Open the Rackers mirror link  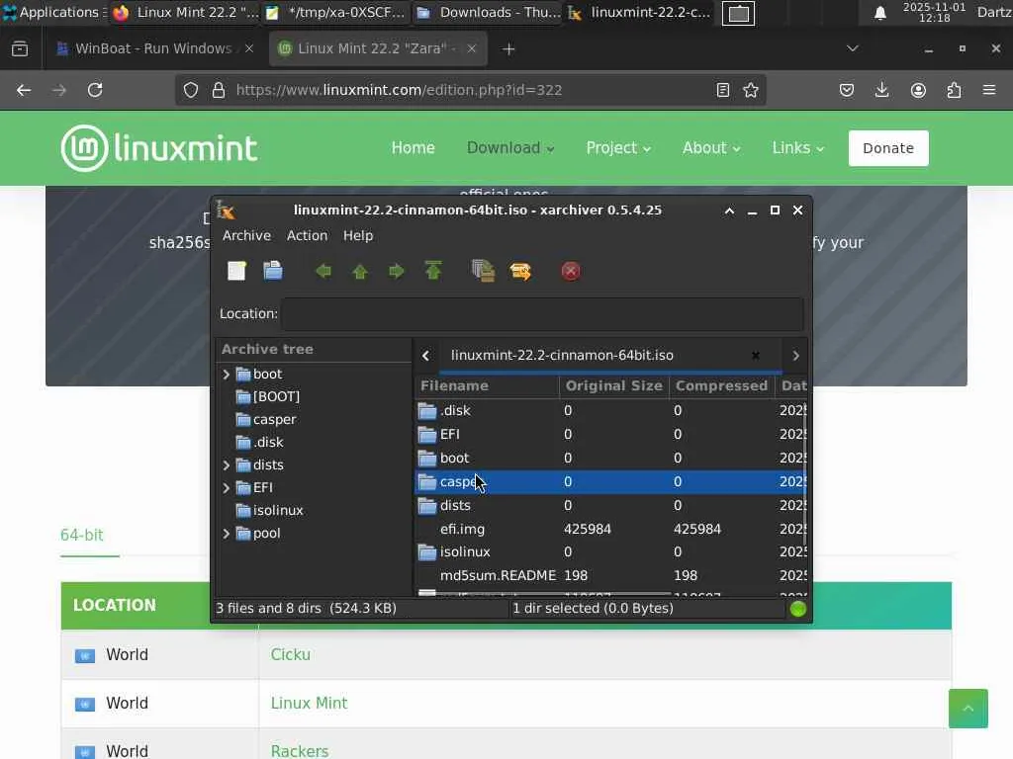(x=299, y=751)
